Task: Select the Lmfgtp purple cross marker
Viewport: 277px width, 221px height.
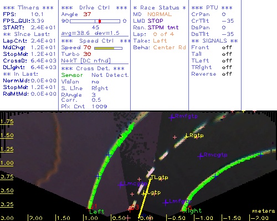Action: point(166,202)
